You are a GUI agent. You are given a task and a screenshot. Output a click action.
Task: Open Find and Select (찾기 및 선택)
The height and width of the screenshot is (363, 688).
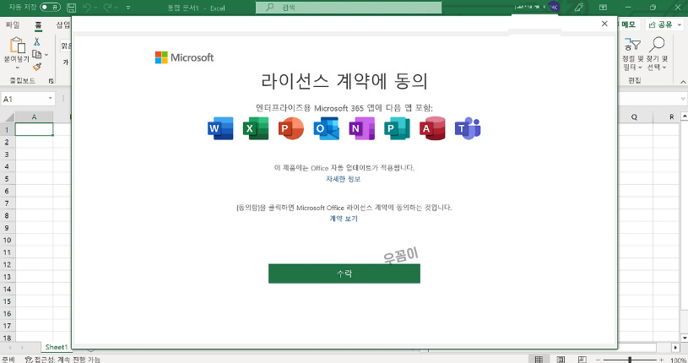tap(657, 54)
